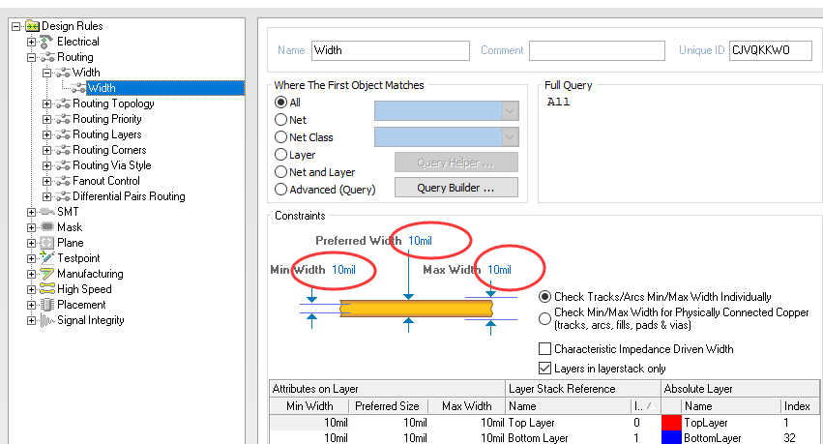This screenshot has height=444, width=823.
Task: Click the Full Query text area
Action: 680,148
